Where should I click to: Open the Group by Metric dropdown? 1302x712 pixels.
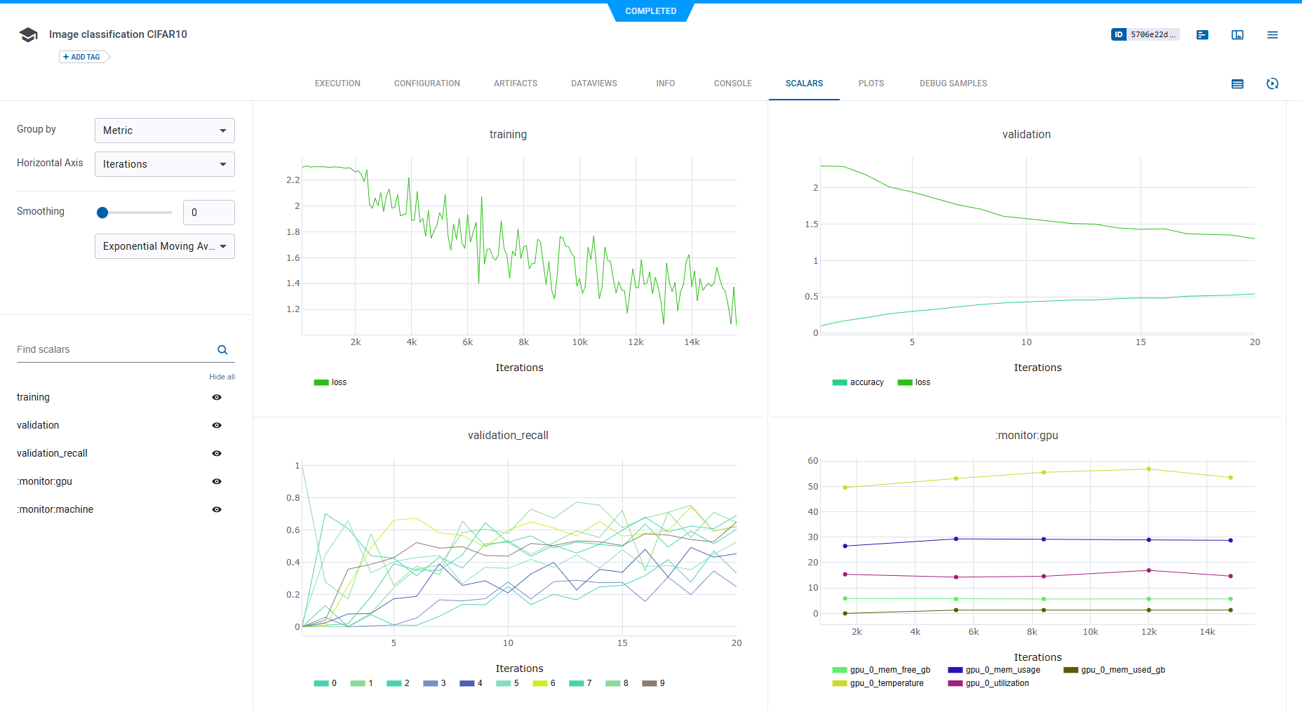tap(165, 130)
